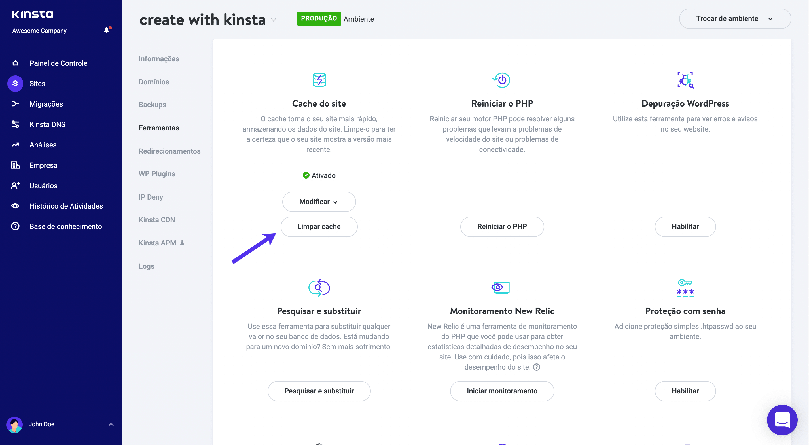Enable WordPress debugging with Habilitar

[x=685, y=226]
